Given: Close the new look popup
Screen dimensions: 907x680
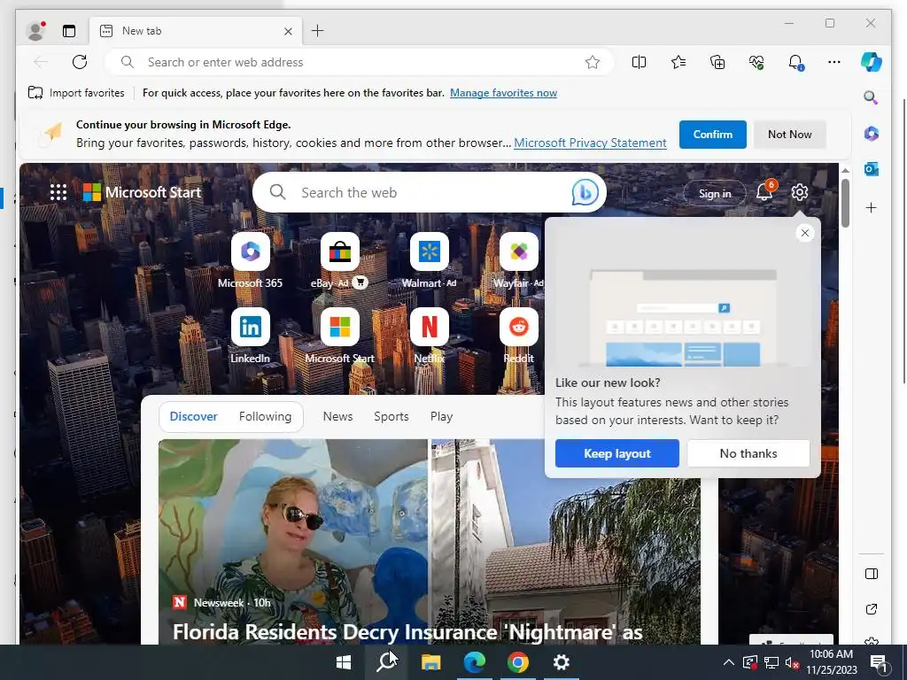Looking at the screenshot, I should 804,233.
